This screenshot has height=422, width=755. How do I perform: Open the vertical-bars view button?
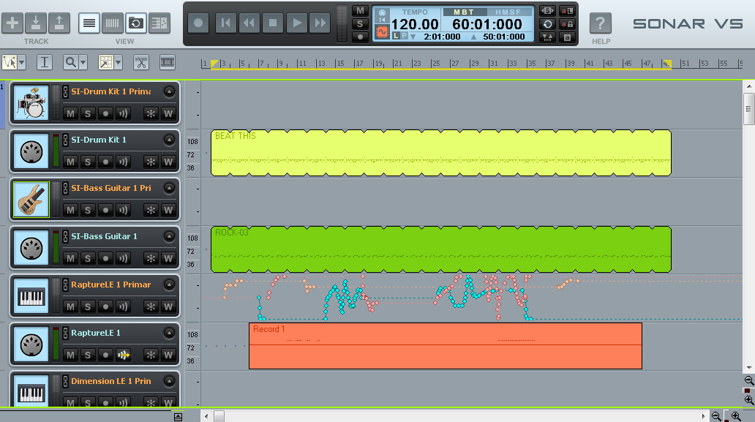pyautogui.click(x=112, y=23)
